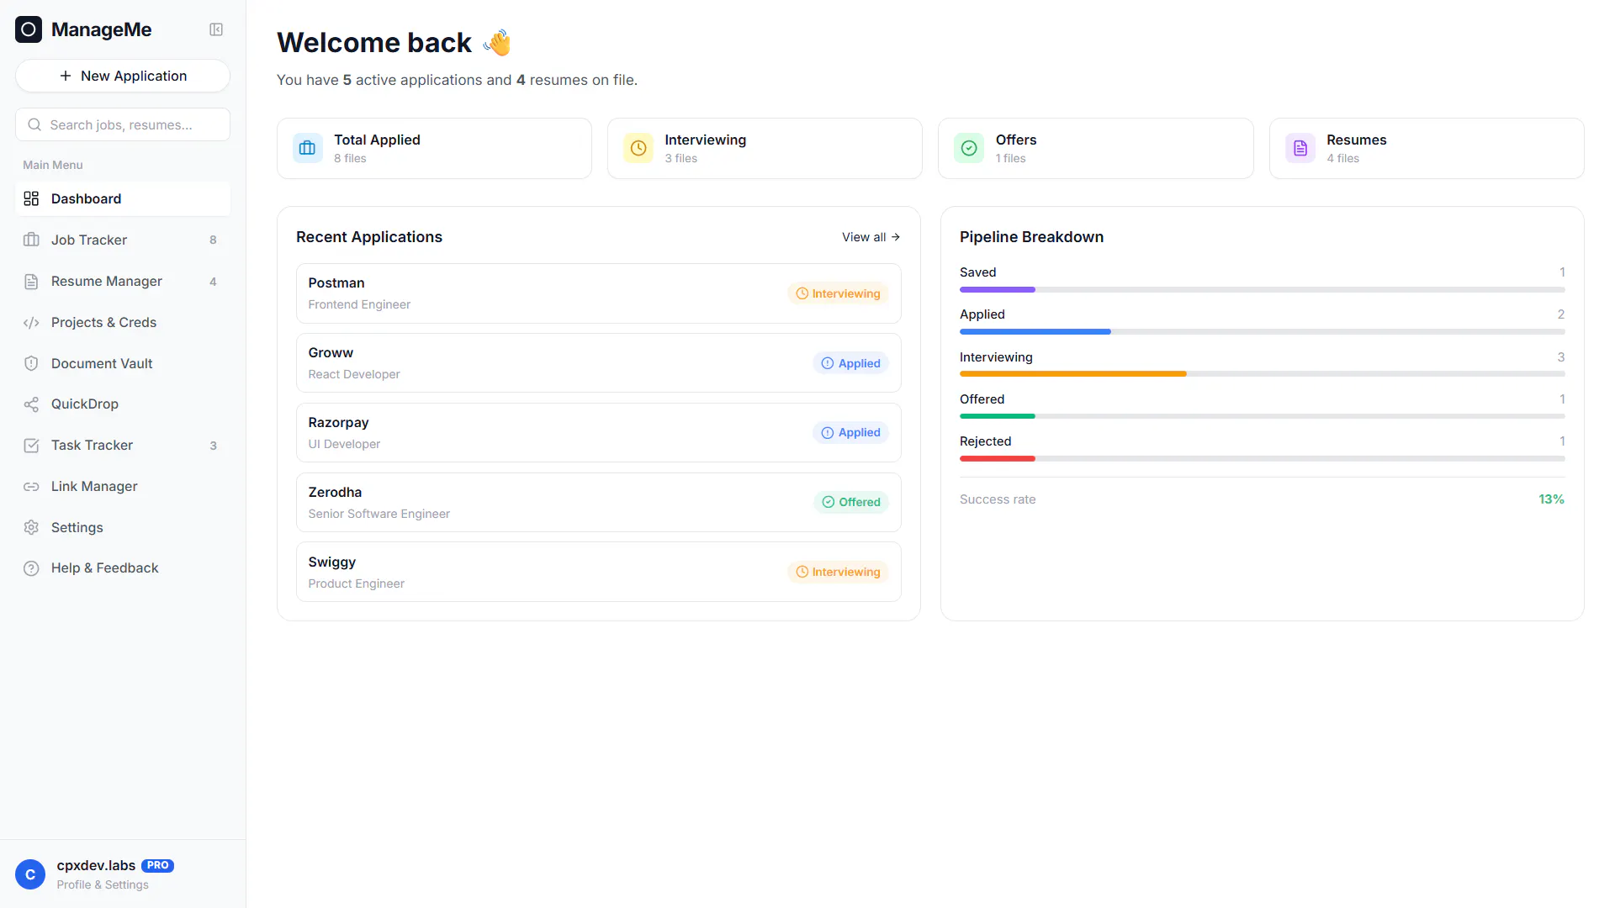Open Settings from sidebar
The width and height of the screenshot is (1615, 908).
123,527
